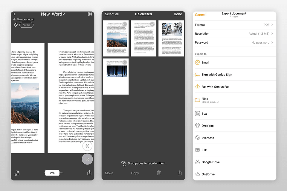Check the dark forest page thumbnail circle

tap(125, 62)
